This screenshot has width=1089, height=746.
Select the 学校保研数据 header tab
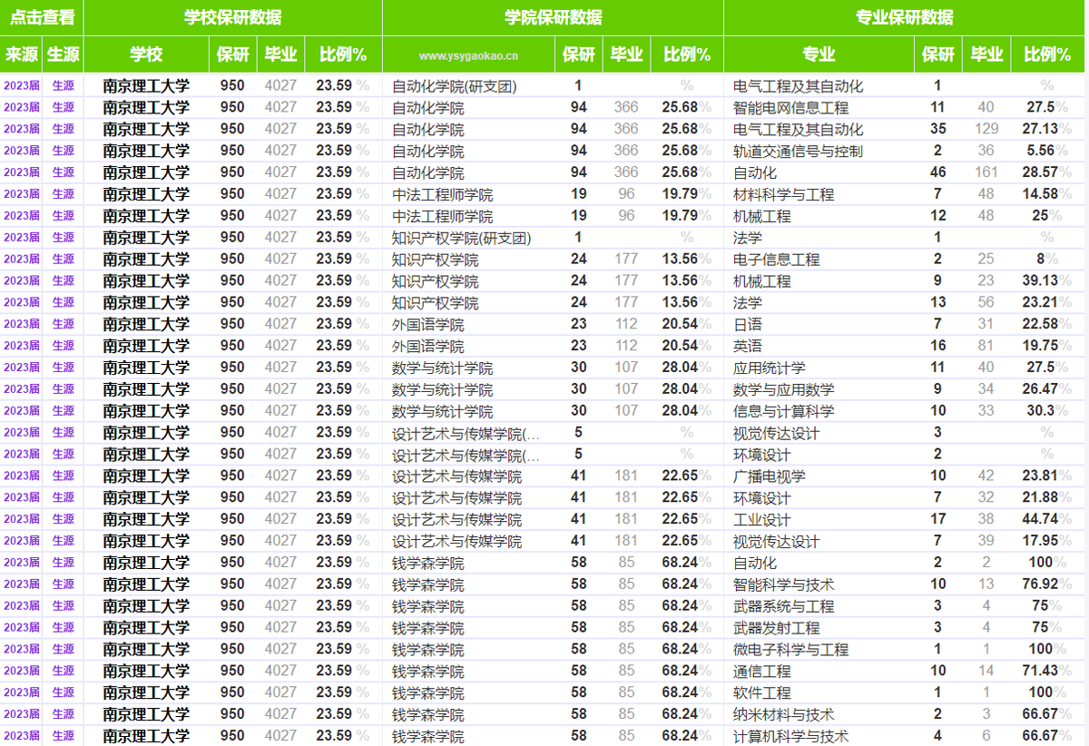tap(232, 17)
